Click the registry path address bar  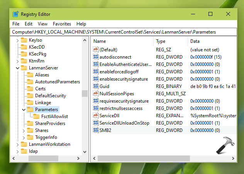click(123, 32)
